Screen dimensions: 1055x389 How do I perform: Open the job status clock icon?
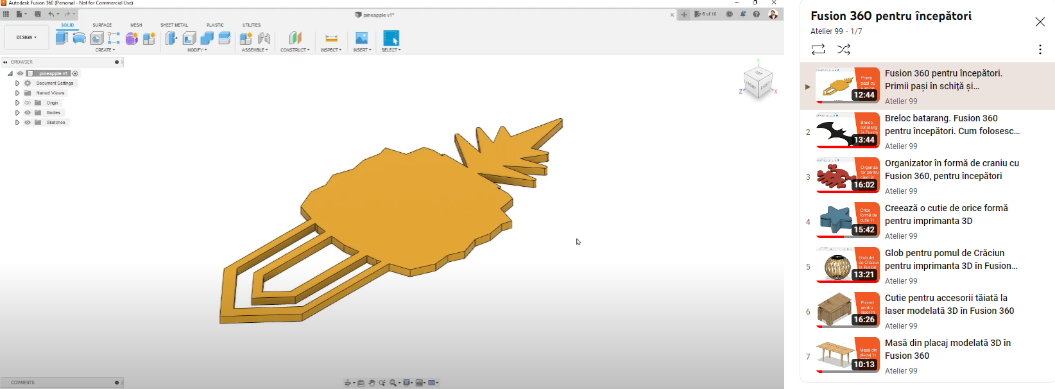click(729, 14)
